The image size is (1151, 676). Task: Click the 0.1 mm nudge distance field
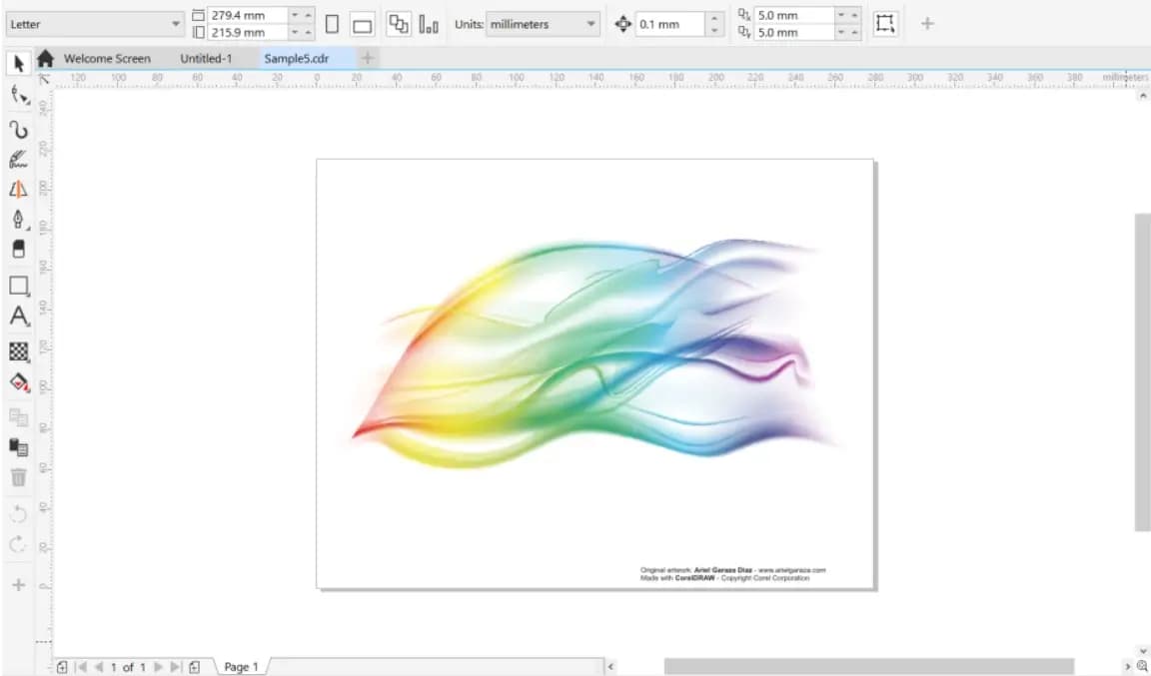coord(670,24)
